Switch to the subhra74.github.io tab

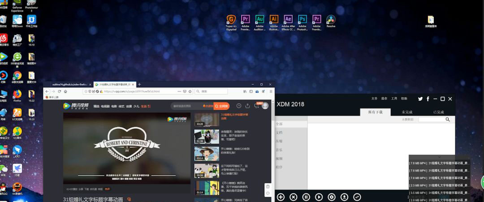(70, 84)
